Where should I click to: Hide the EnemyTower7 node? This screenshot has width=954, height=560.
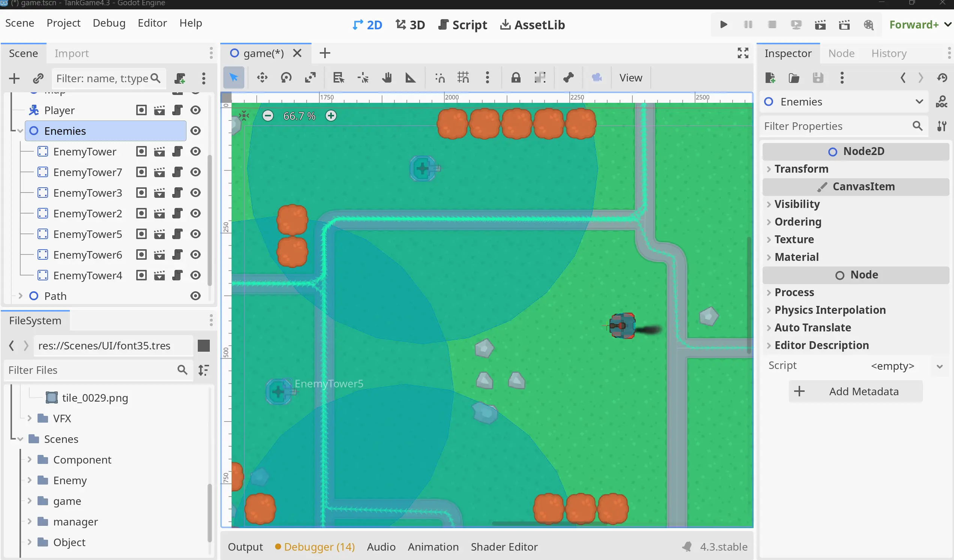tap(196, 172)
